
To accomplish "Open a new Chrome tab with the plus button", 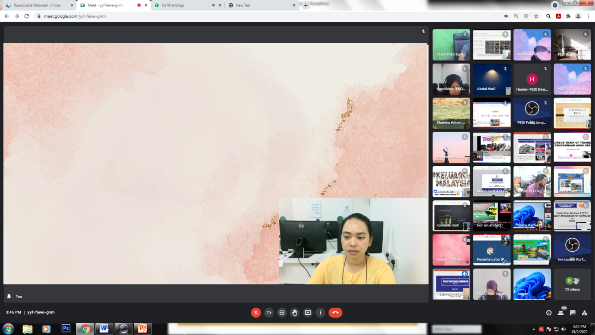I will tap(306, 5).
